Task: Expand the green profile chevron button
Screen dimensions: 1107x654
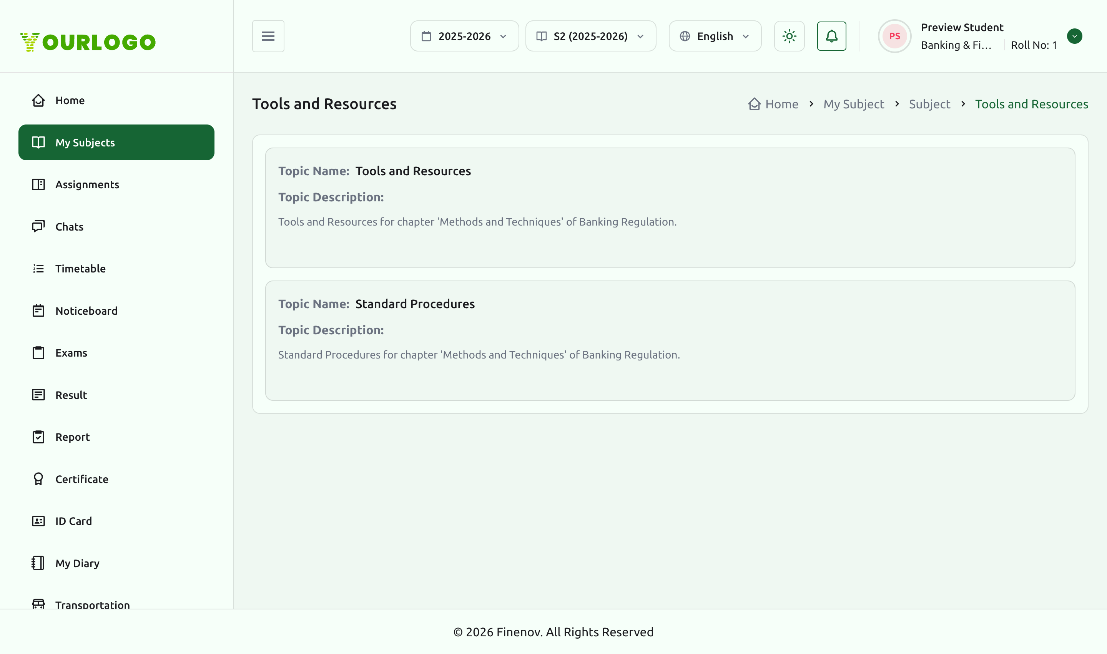Action: (1074, 36)
